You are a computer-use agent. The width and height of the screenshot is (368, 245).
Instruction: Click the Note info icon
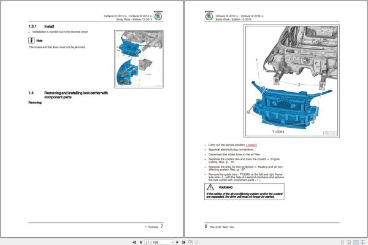(31, 40)
